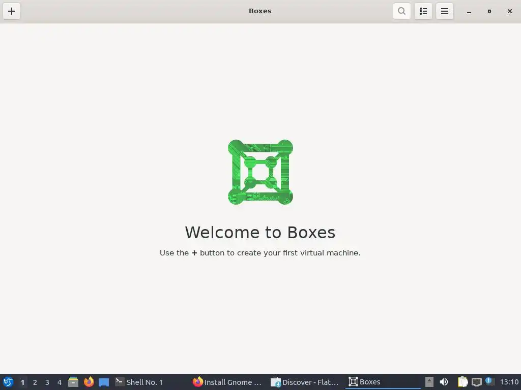521x390 pixels.
Task: Click the green Boxes logo image
Action: tap(260, 172)
